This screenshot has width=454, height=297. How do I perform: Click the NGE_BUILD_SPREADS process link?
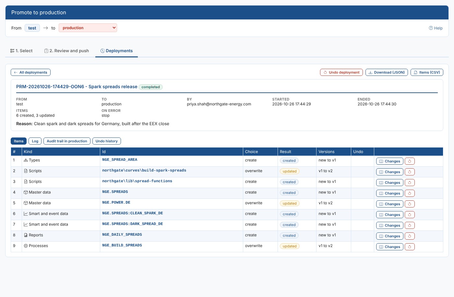click(122, 245)
